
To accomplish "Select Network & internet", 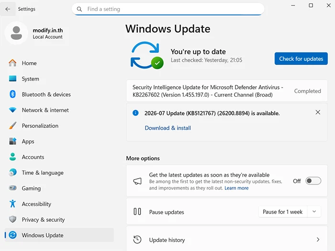I will [x=59, y=110].
